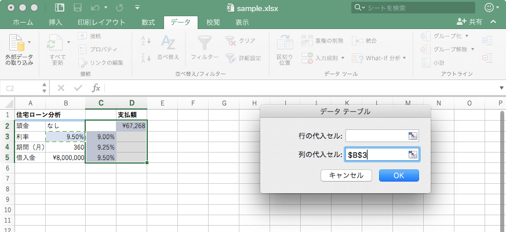Click the Sort A-Z icon
Image resolution: width=506 pixels, height=232 pixels.
tap(145, 41)
